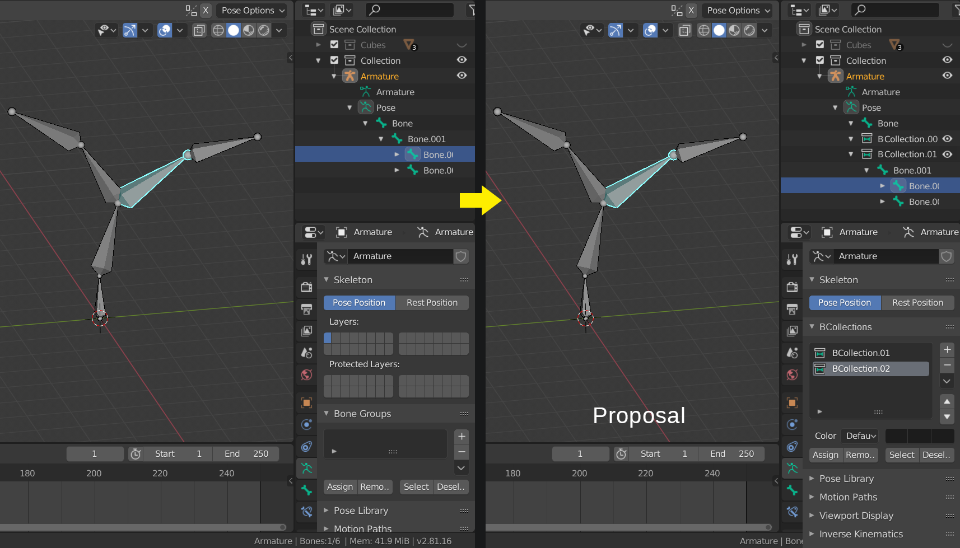Select BCollection.02 in the list
The height and width of the screenshot is (548, 960).
[871, 368]
